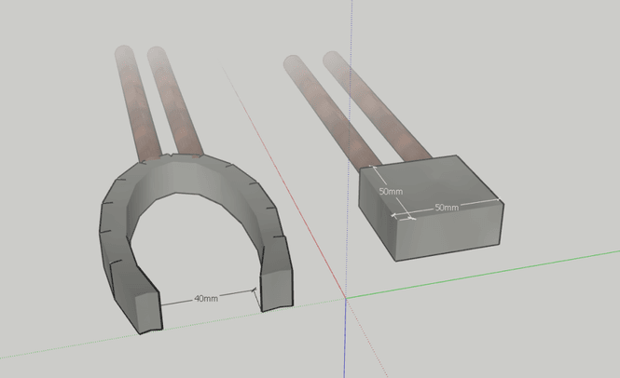
Task: Select the 40mm dimension label
Action: [206, 298]
